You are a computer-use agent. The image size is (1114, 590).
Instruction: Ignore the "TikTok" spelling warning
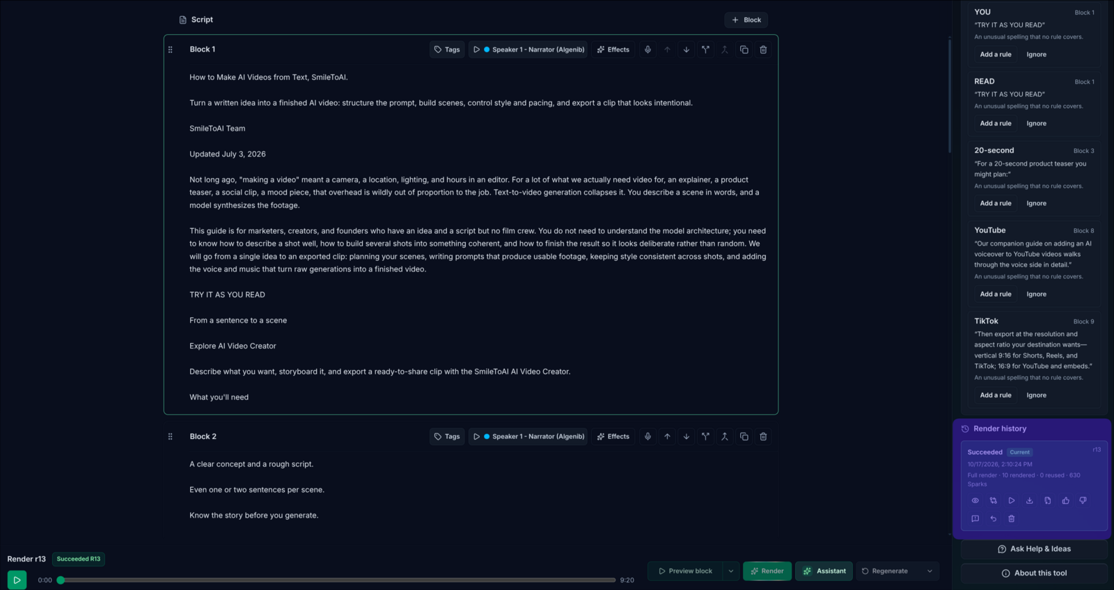coord(1036,395)
